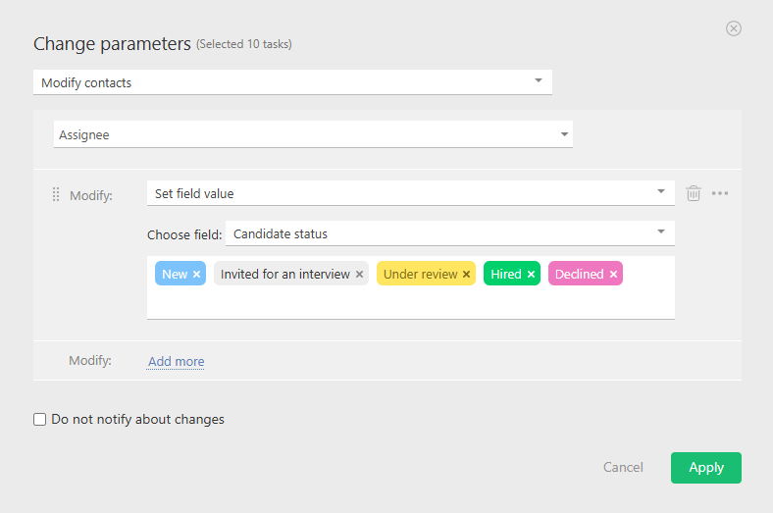Expand the Candidate status field dropdown

[449, 233]
